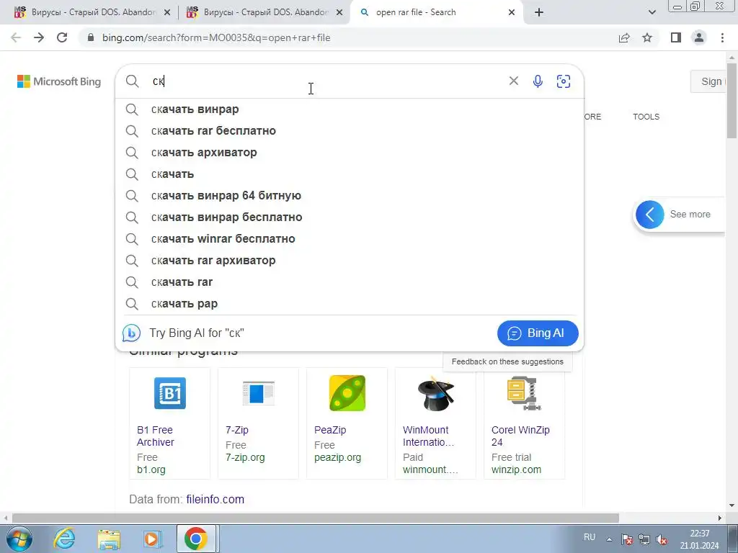This screenshot has height=553, width=738.
Task: Click the B1 Free Archiver icon
Action: pyautogui.click(x=170, y=393)
